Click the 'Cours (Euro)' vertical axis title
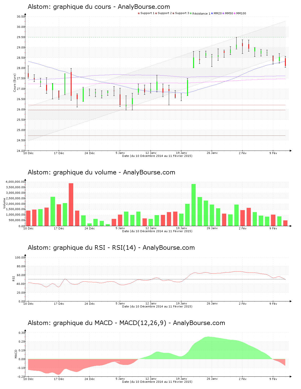The image size is (301, 389). [15, 83]
